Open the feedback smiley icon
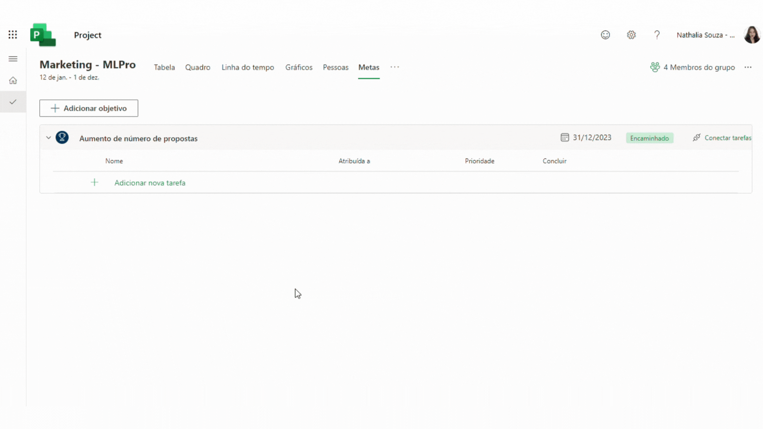 (605, 35)
